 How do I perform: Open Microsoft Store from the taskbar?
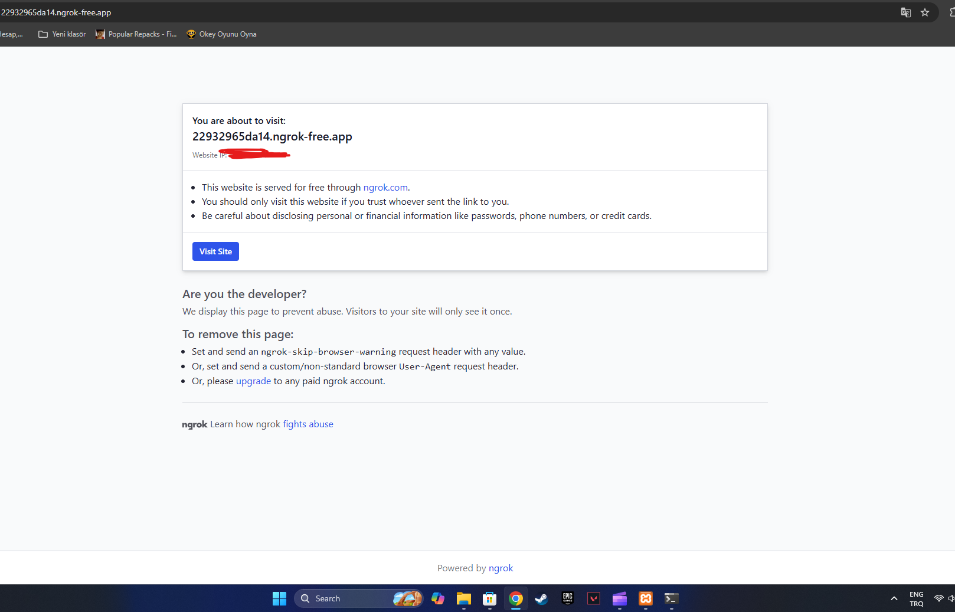point(489,598)
